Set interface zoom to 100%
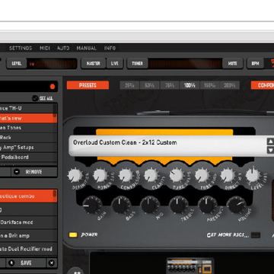The image size is (274, 274). 190,85
